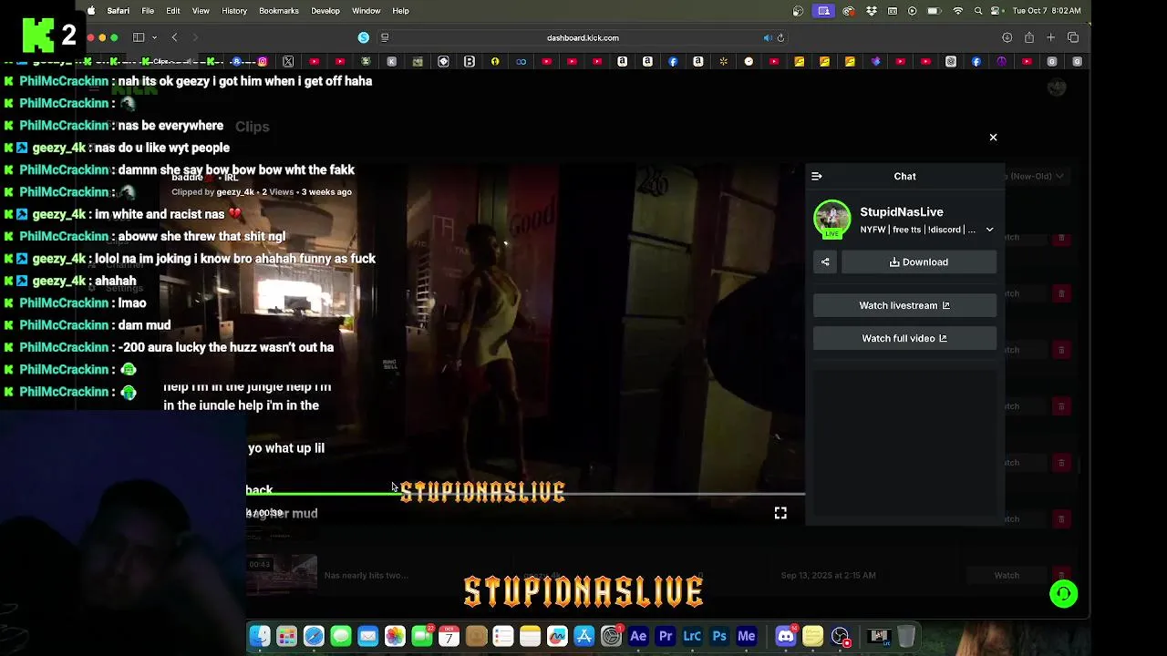Screen dimensions: 1167x656
Task: Open Safari share sheet
Action: (1028, 38)
